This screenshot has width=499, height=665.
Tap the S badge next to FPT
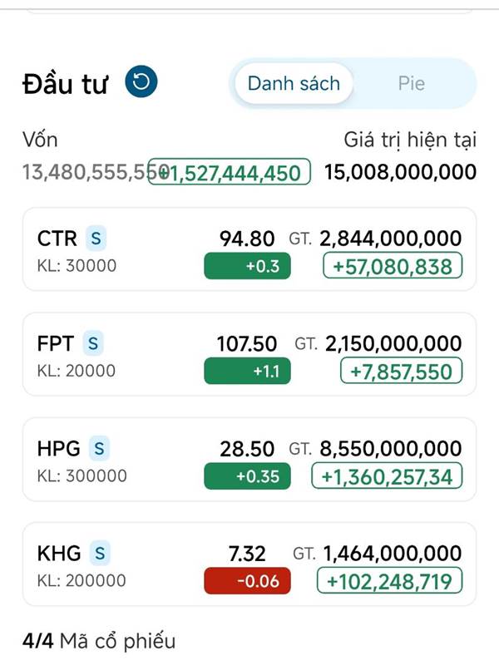pyautogui.click(x=93, y=343)
